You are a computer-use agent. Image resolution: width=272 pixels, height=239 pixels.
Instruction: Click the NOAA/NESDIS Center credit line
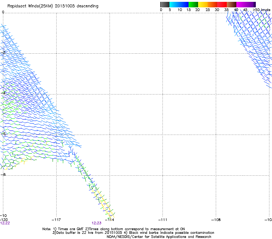(159, 237)
